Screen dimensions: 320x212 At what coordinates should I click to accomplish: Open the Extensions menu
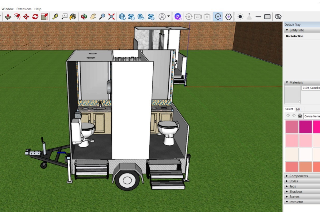pyautogui.click(x=24, y=9)
